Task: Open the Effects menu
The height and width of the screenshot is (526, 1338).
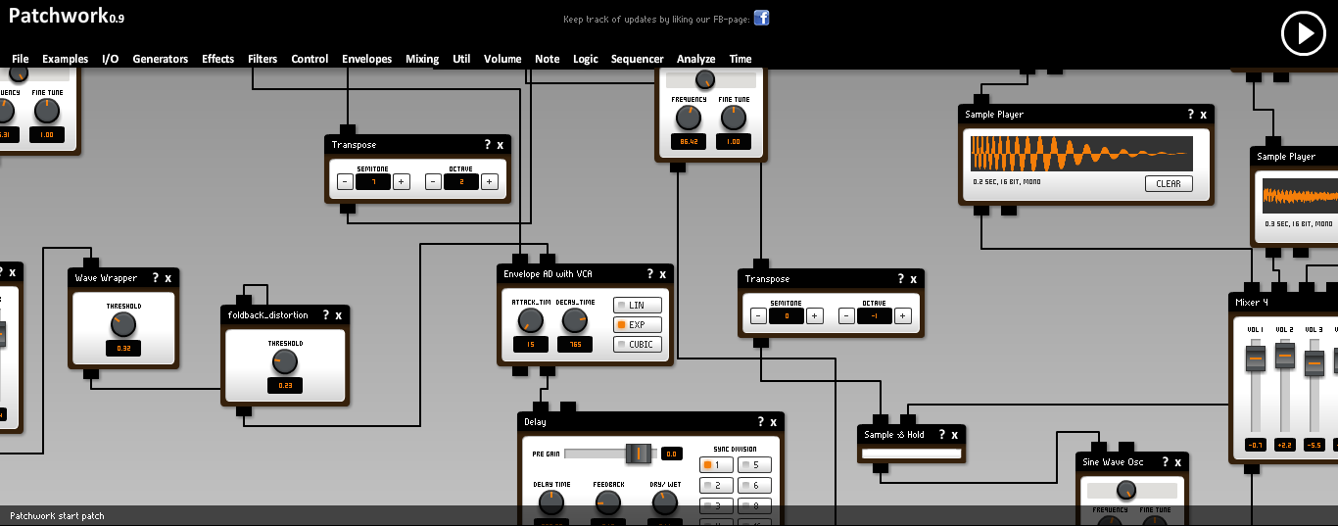Action: tap(218, 59)
